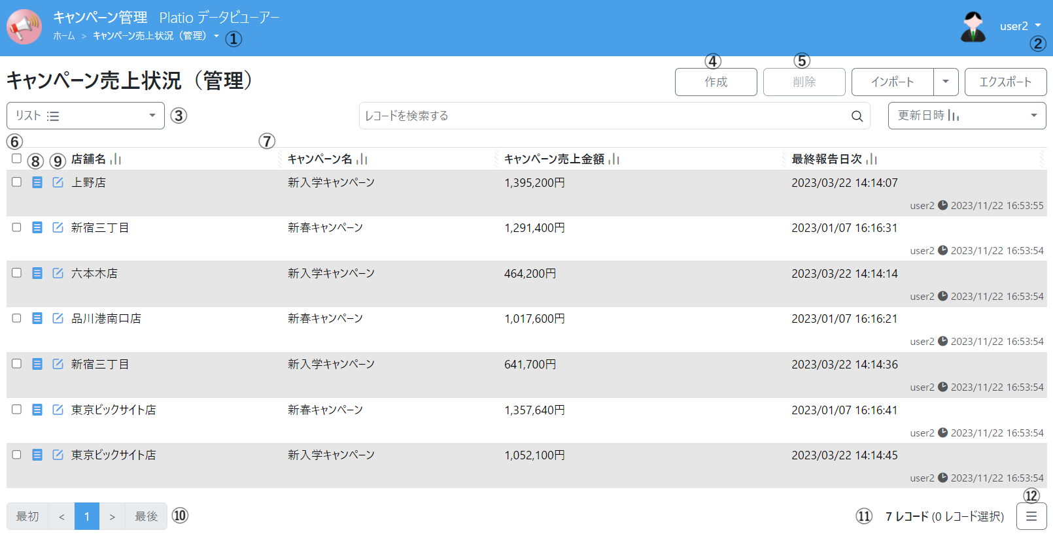Click the 1,017,600円 amount cell
Screen dimensions: 1053x541
point(534,319)
